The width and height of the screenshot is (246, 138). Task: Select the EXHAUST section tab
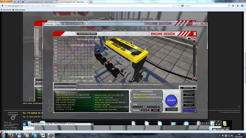tap(189, 105)
